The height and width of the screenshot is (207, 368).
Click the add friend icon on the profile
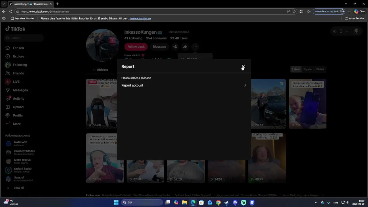pos(175,47)
